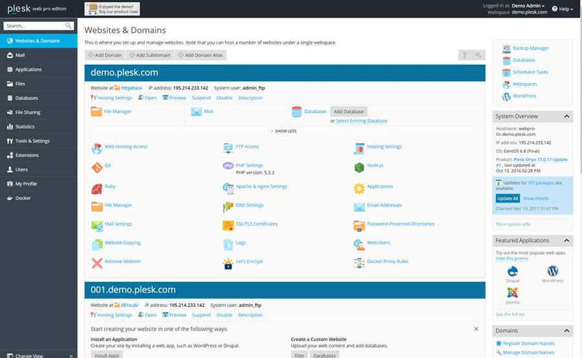This screenshot has height=358, width=582.
Task: Click the DNS Settings icon
Action: pyautogui.click(x=228, y=207)
